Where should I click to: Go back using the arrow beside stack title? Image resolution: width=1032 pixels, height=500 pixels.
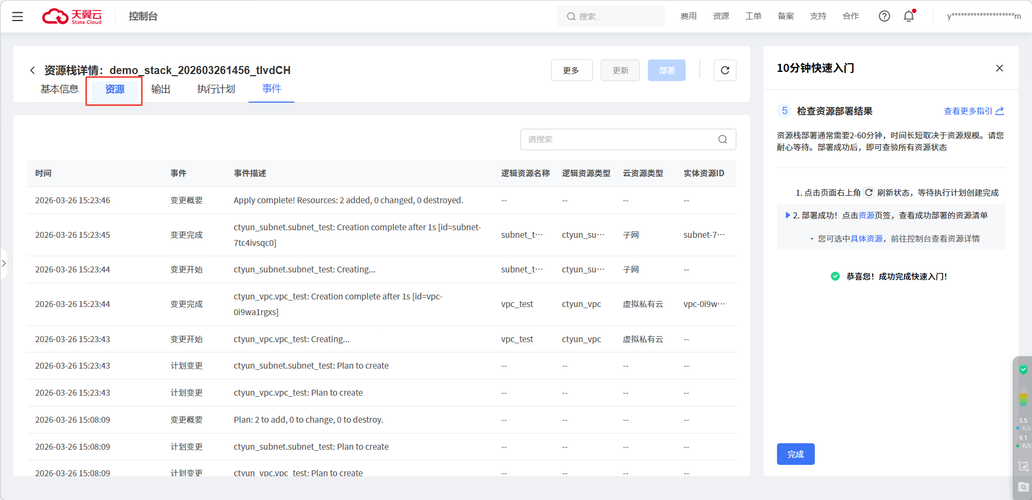coord(32,70)
